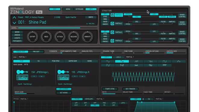
Task: Click RANGE CONTROL for PARTIAL2
Action: coord(182,23)
